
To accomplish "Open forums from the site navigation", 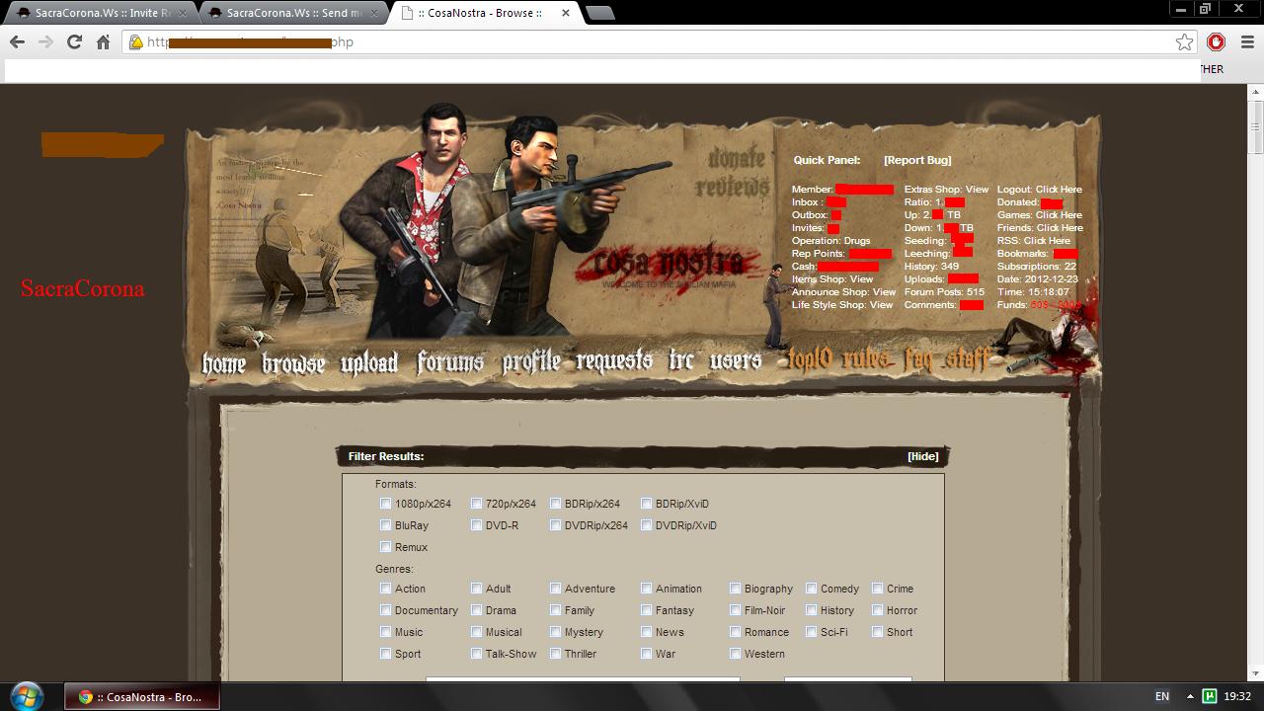I will 450,362.
